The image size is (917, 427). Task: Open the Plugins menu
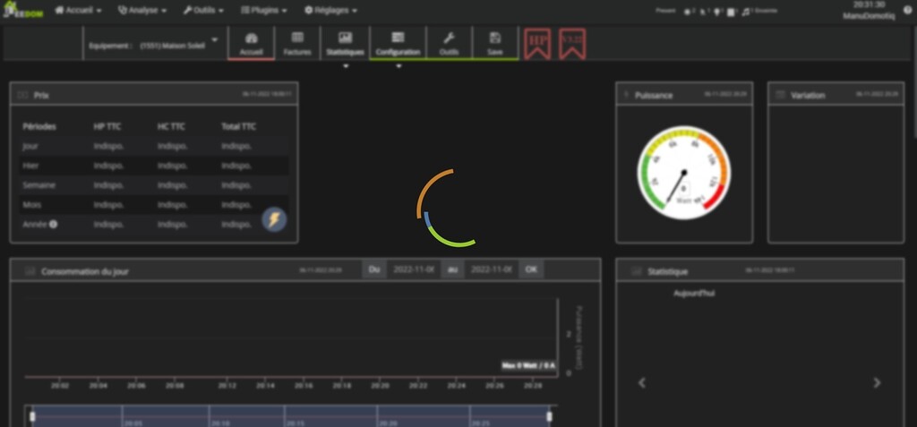[264, 11]
